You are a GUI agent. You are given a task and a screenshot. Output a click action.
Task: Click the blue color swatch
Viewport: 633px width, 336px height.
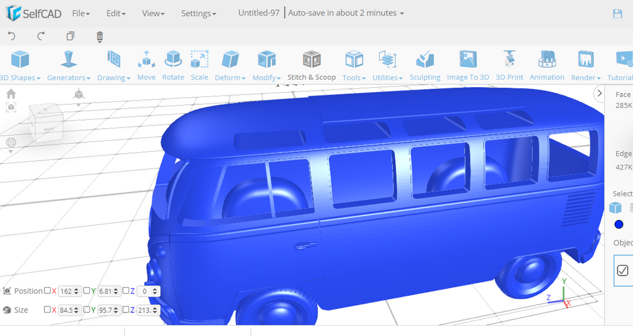(619, 224)
